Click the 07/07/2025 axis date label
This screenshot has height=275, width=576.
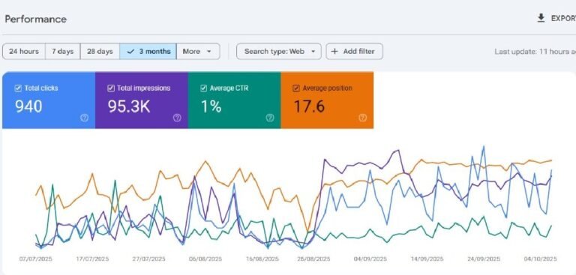[x=36, y=259]
